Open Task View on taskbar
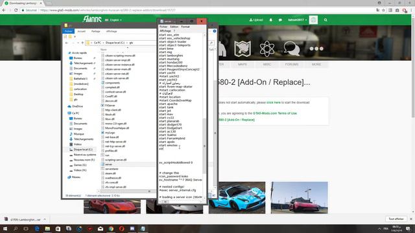 click(26, 228)
